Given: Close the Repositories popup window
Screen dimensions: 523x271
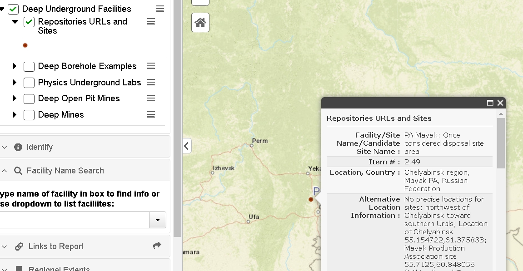Looking at the screenshot, I should coord(500,103).
